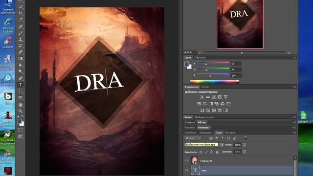Select the Path Selection tool
Screen dimensions: 313x176
tap(21, 91)
